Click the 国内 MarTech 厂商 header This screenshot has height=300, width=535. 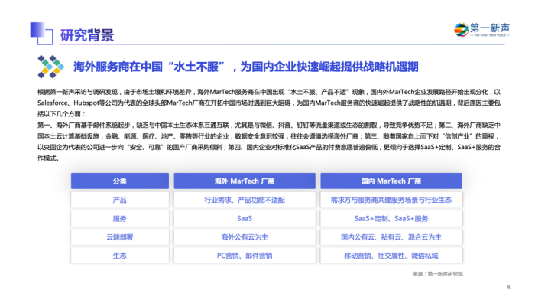pyautogui.click(x=391, y=181)
